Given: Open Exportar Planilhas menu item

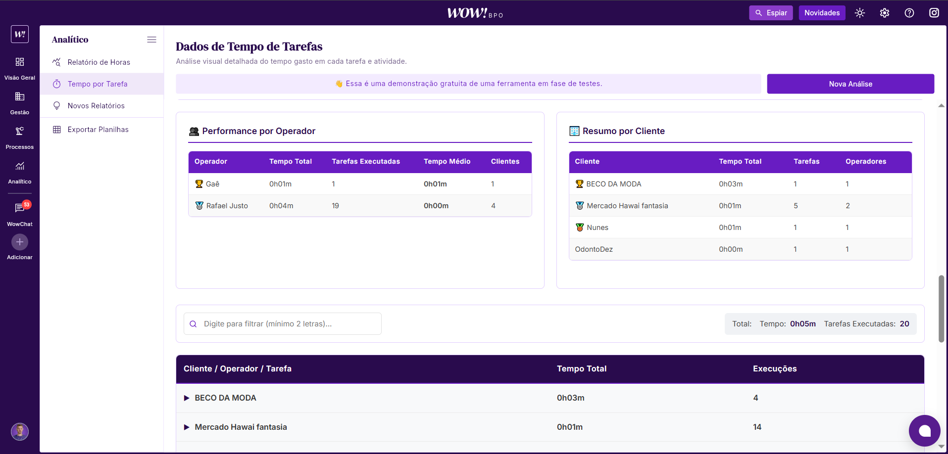Looking at the screenshot, I should tap(98, 130).
